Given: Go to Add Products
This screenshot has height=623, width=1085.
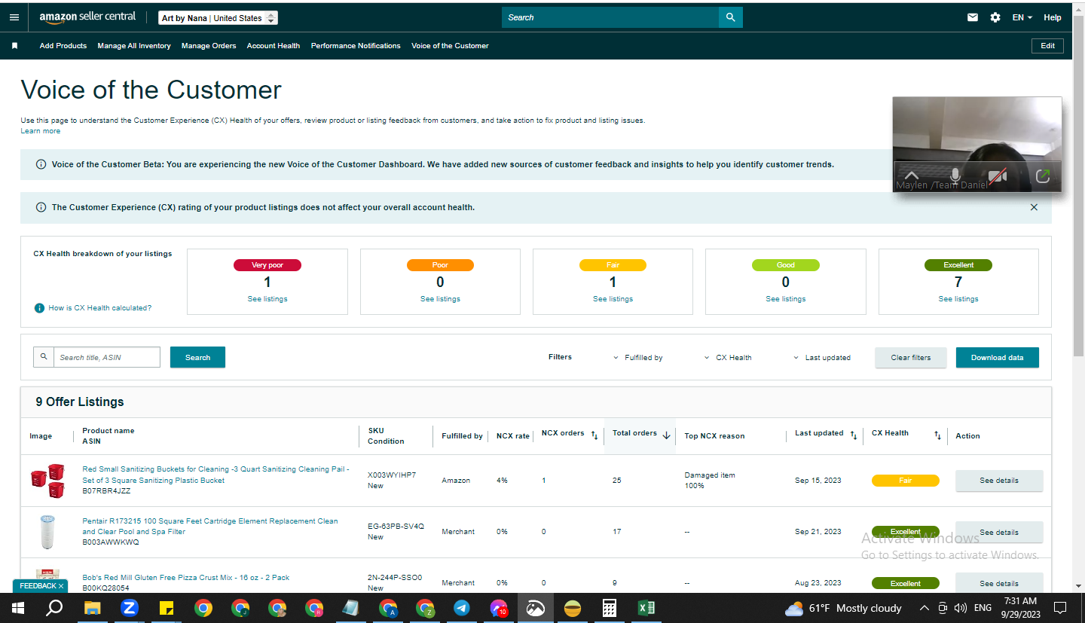Looking at the screenshot, I should click(63, 46).
